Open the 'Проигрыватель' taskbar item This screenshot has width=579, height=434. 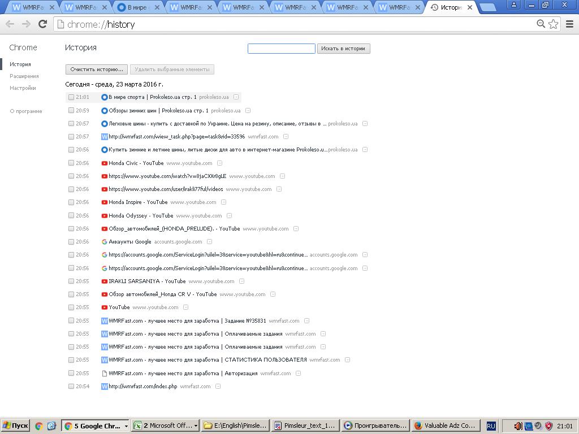(376, 426)
